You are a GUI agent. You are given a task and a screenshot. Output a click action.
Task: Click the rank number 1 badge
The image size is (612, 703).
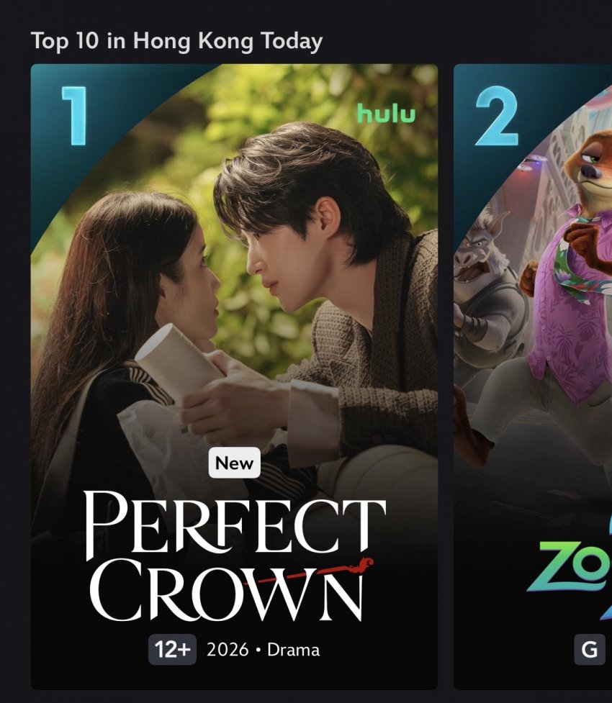pos(74,116)
